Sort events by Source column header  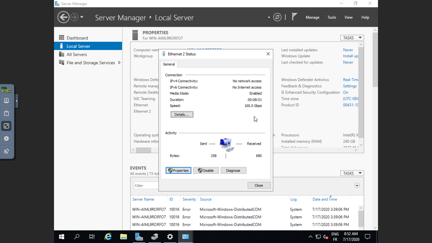point(206,199)
